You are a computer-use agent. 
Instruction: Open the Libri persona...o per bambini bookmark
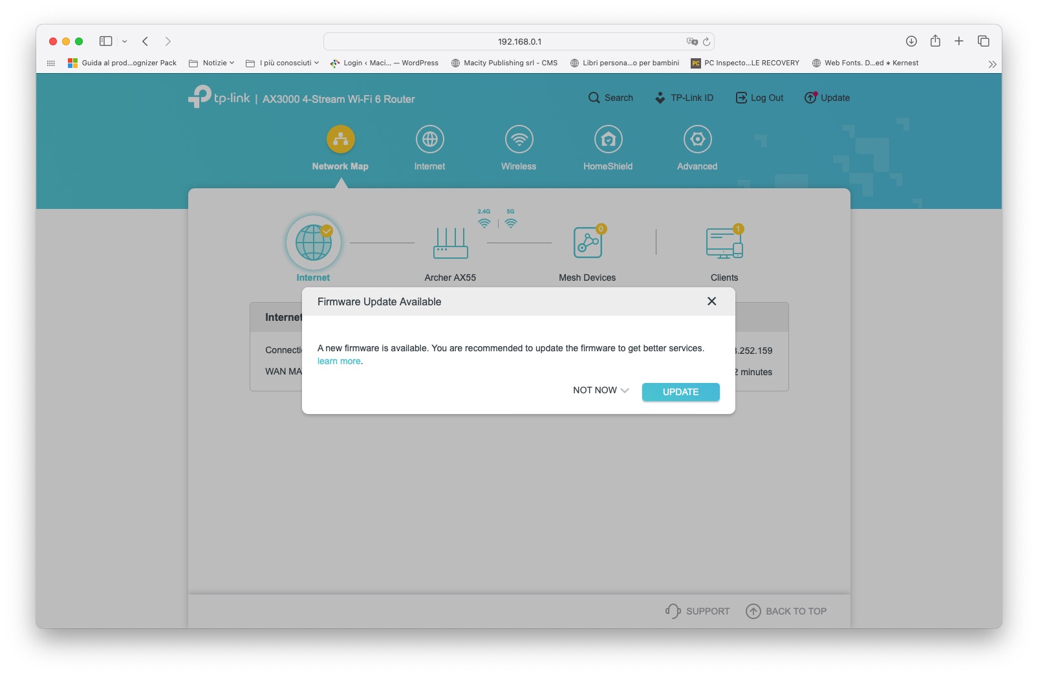625,63
